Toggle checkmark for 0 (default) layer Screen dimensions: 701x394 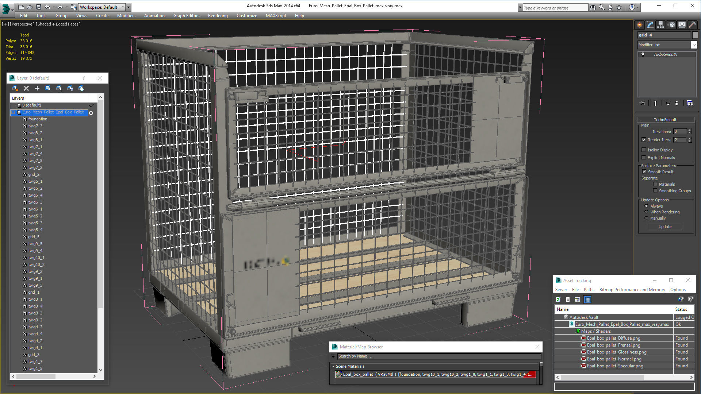tap(91, 105)
